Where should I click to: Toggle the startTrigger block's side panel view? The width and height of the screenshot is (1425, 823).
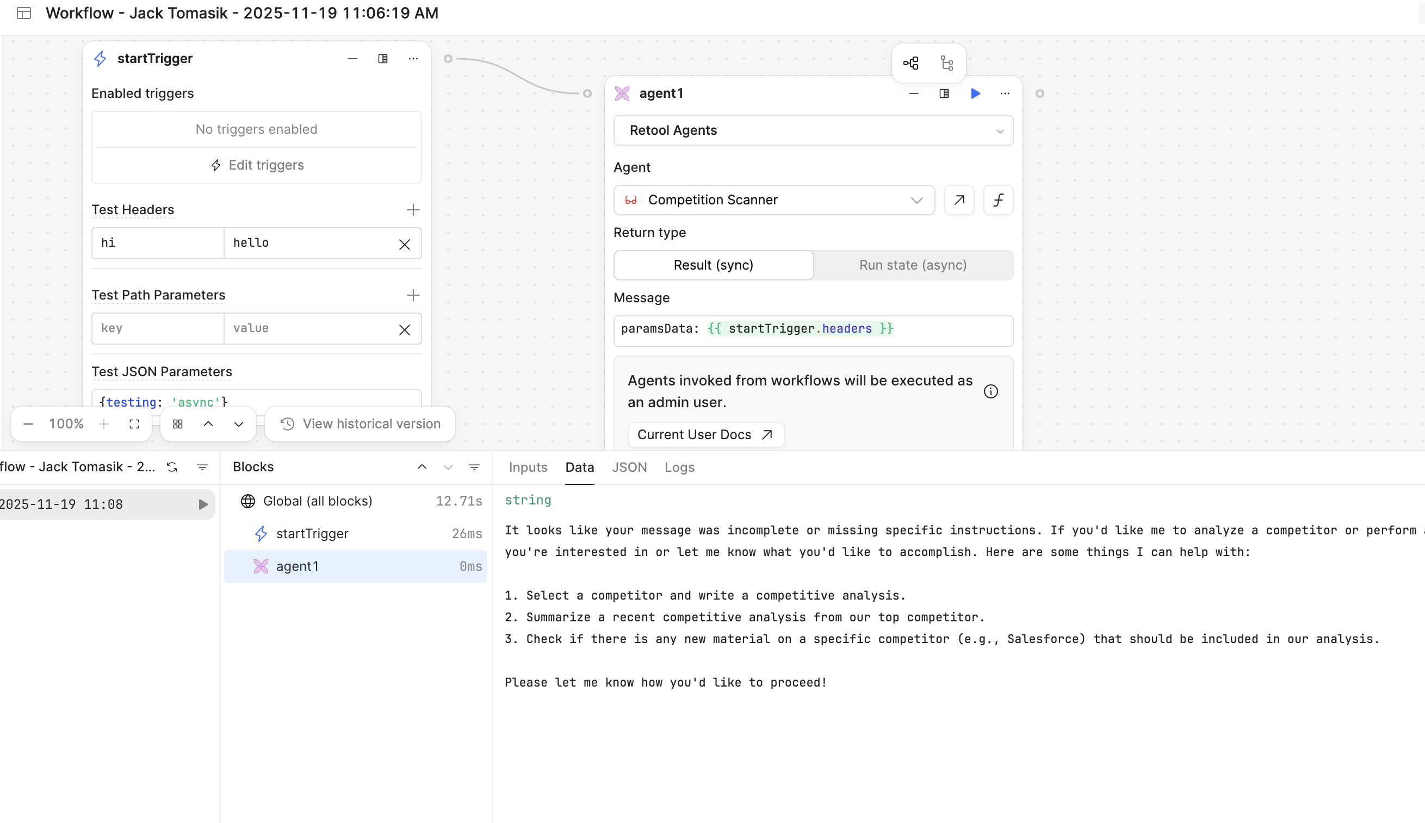(383, 59)
